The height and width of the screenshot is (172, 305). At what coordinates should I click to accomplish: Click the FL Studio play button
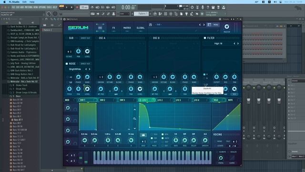click(x=67, y=7)
